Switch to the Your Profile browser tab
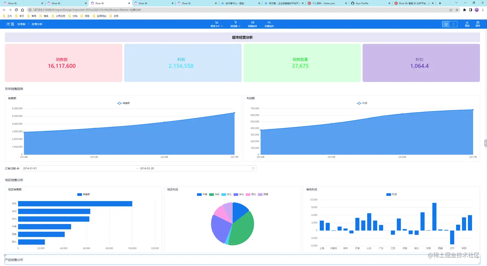This screenshot has width=487, height=266. click(x=370, y=3)
